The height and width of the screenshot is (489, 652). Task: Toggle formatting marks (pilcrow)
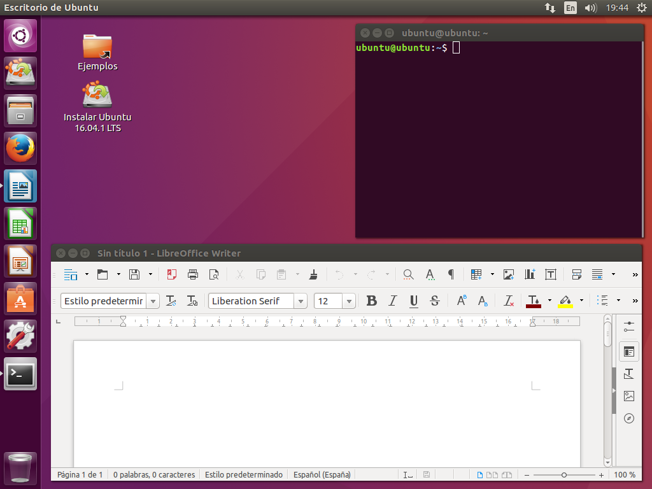[x=451, y=274]
